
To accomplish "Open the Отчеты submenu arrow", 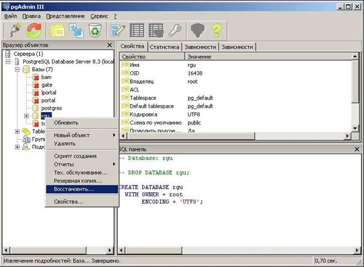I will [114, 164].
